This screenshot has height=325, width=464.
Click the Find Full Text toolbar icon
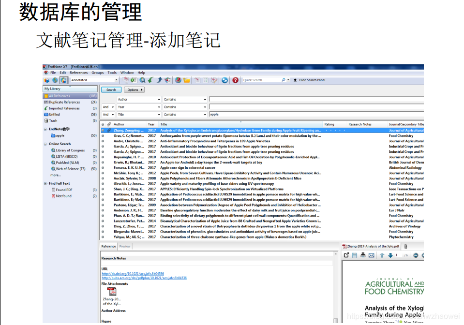(x=168, y=80)
